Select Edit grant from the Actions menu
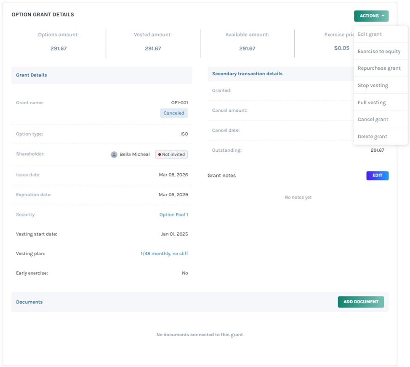The image size is (410, 367). pos(368,34)
